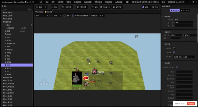Screen dimensions: 198x107
Task: Click the 属性面板 header icon
Action: tap(163, 6)
